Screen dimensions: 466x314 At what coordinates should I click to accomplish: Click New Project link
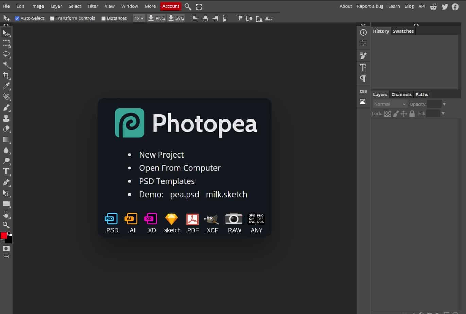tap(161, 155)
